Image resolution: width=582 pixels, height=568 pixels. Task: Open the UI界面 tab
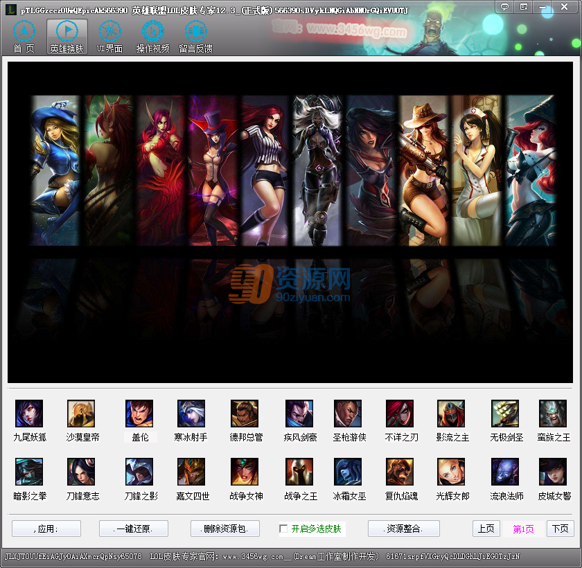(x=110, y=37)
